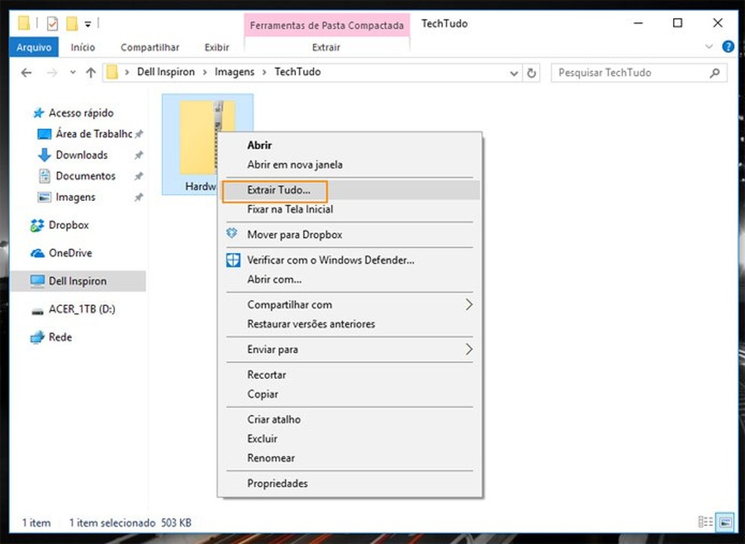Image resolution: width=745 pixels, height=544 pixels.
Task: Select Propriedades in the context menu
Action: [x=277, y=483]
